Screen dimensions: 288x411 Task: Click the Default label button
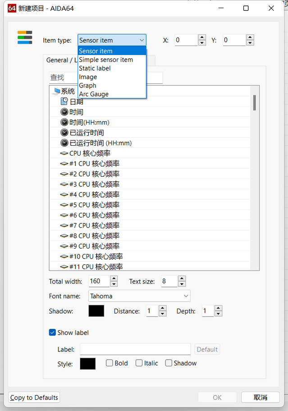point(207,349)
